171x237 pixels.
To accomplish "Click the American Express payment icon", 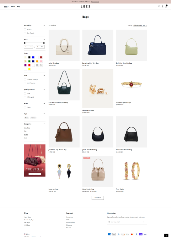I will coord(110,234).
